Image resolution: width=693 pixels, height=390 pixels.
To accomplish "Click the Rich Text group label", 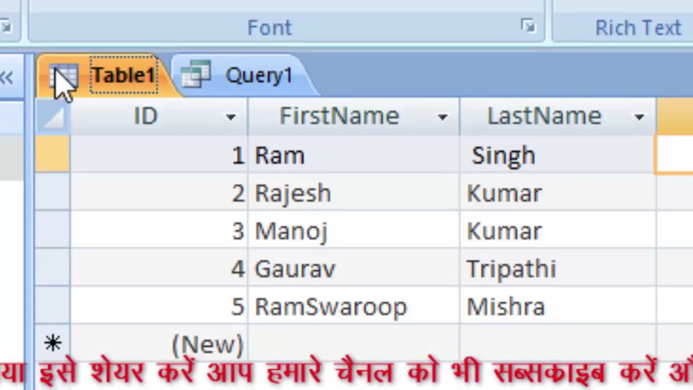I will [x=638, y=28].
